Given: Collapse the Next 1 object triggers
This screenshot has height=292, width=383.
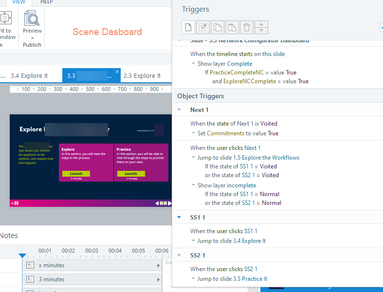Looking at the screenshot, I should click(179, 109).
